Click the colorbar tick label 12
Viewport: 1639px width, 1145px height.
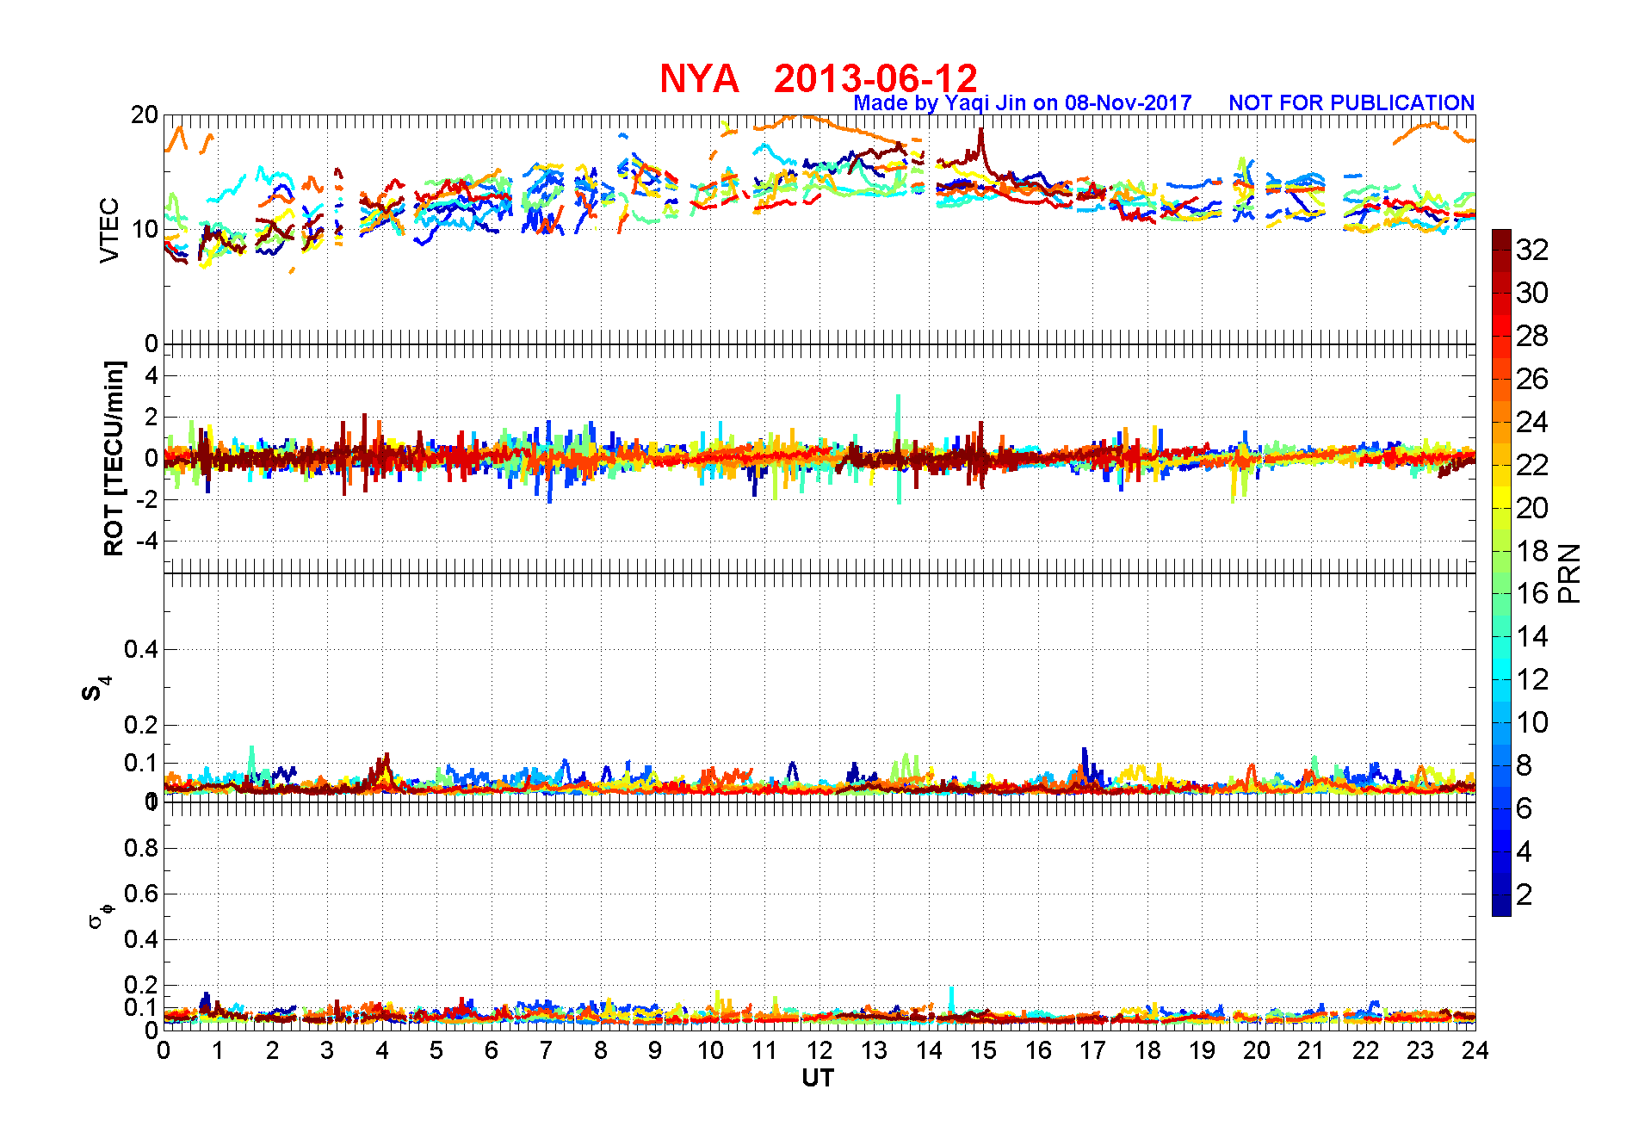(1532, 679)
